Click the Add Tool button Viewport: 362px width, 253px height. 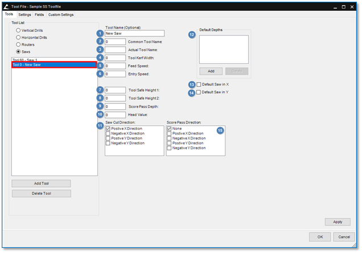coord(42,183)
